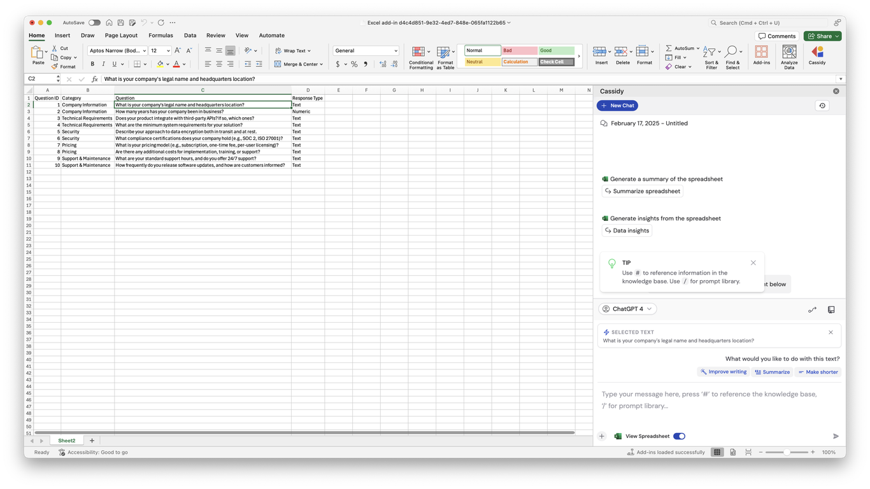The height and width of the screenshot is (489, 870).
Task: Start a New Chat in Cassidy
Action: (617, 106)
